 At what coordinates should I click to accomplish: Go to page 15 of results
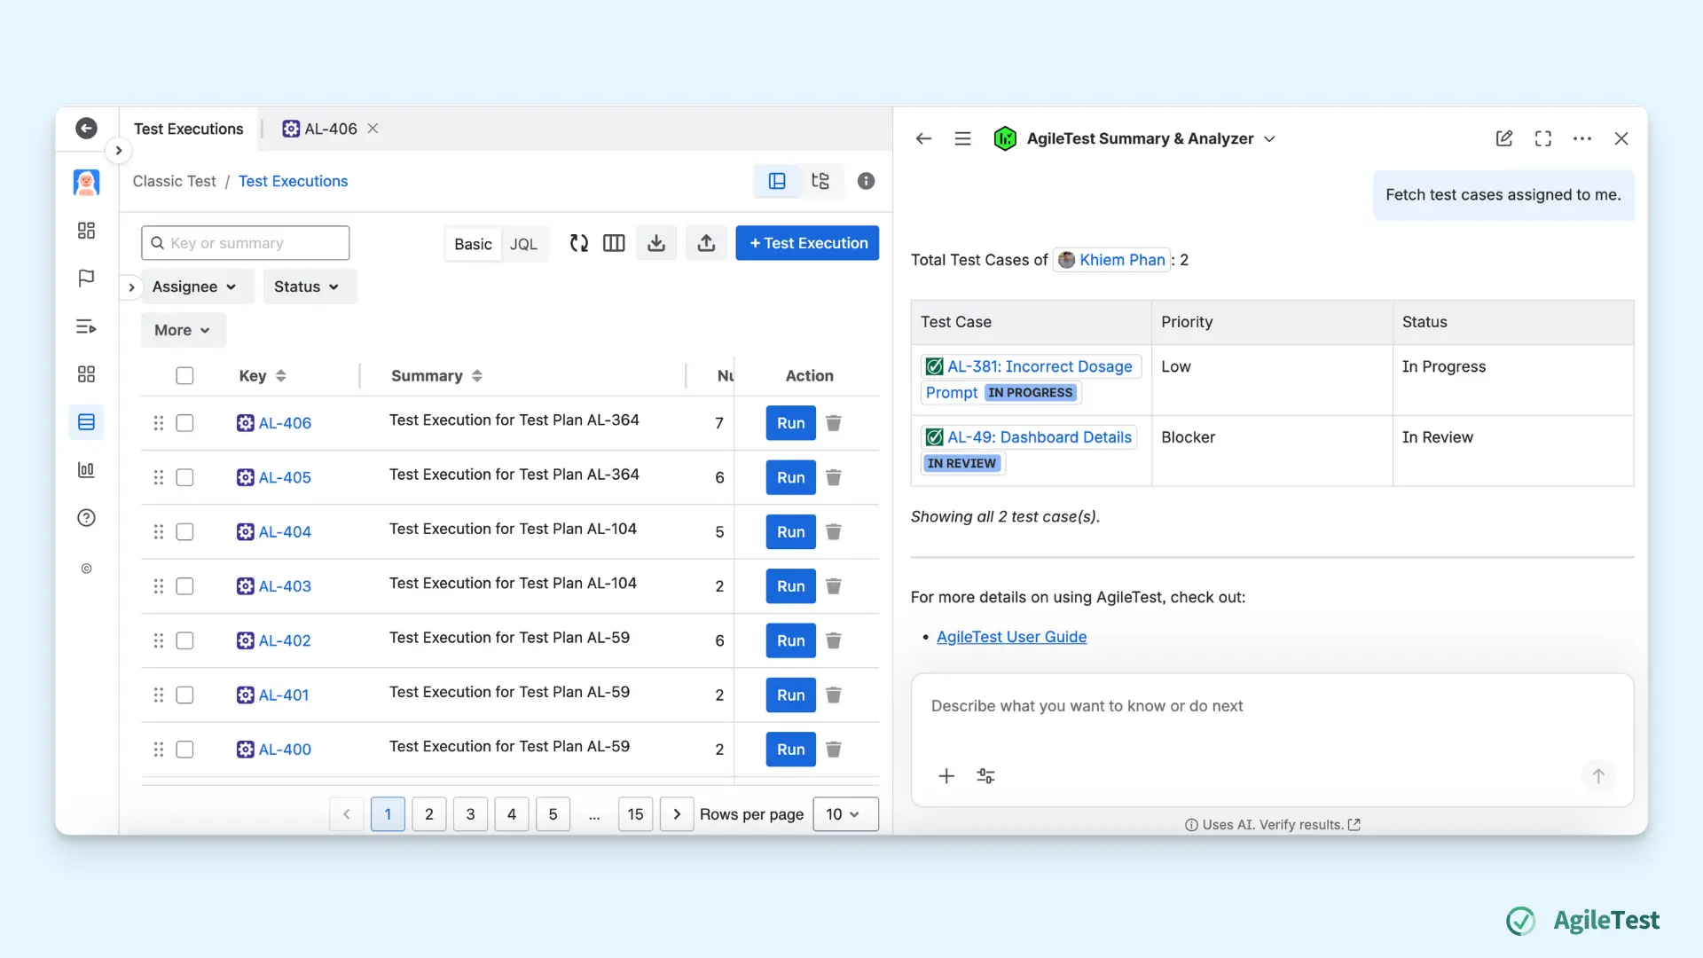635,814
